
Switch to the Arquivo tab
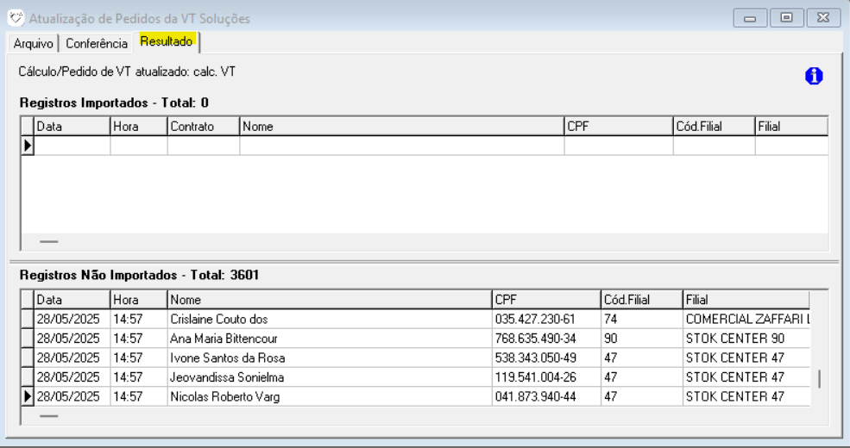33,44
